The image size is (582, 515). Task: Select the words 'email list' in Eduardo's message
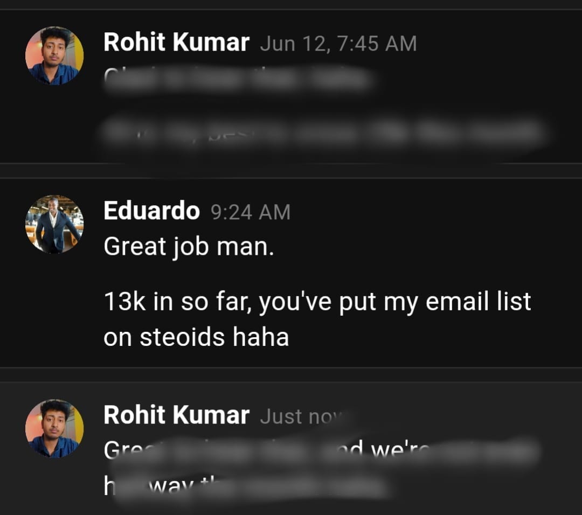click(479, 301)
